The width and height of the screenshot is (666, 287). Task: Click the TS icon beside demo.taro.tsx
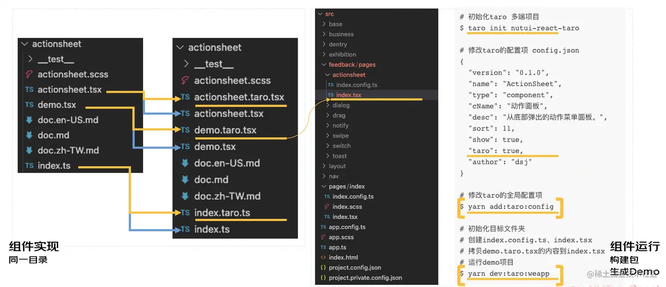coord(185,130)
